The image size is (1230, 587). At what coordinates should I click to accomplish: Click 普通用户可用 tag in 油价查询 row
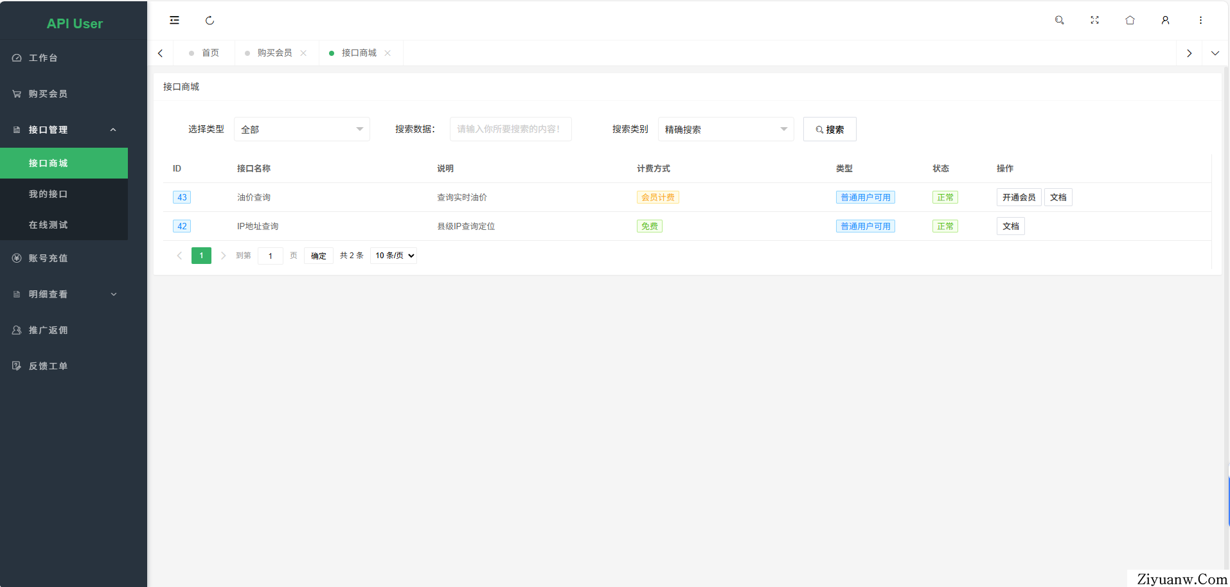866,197
